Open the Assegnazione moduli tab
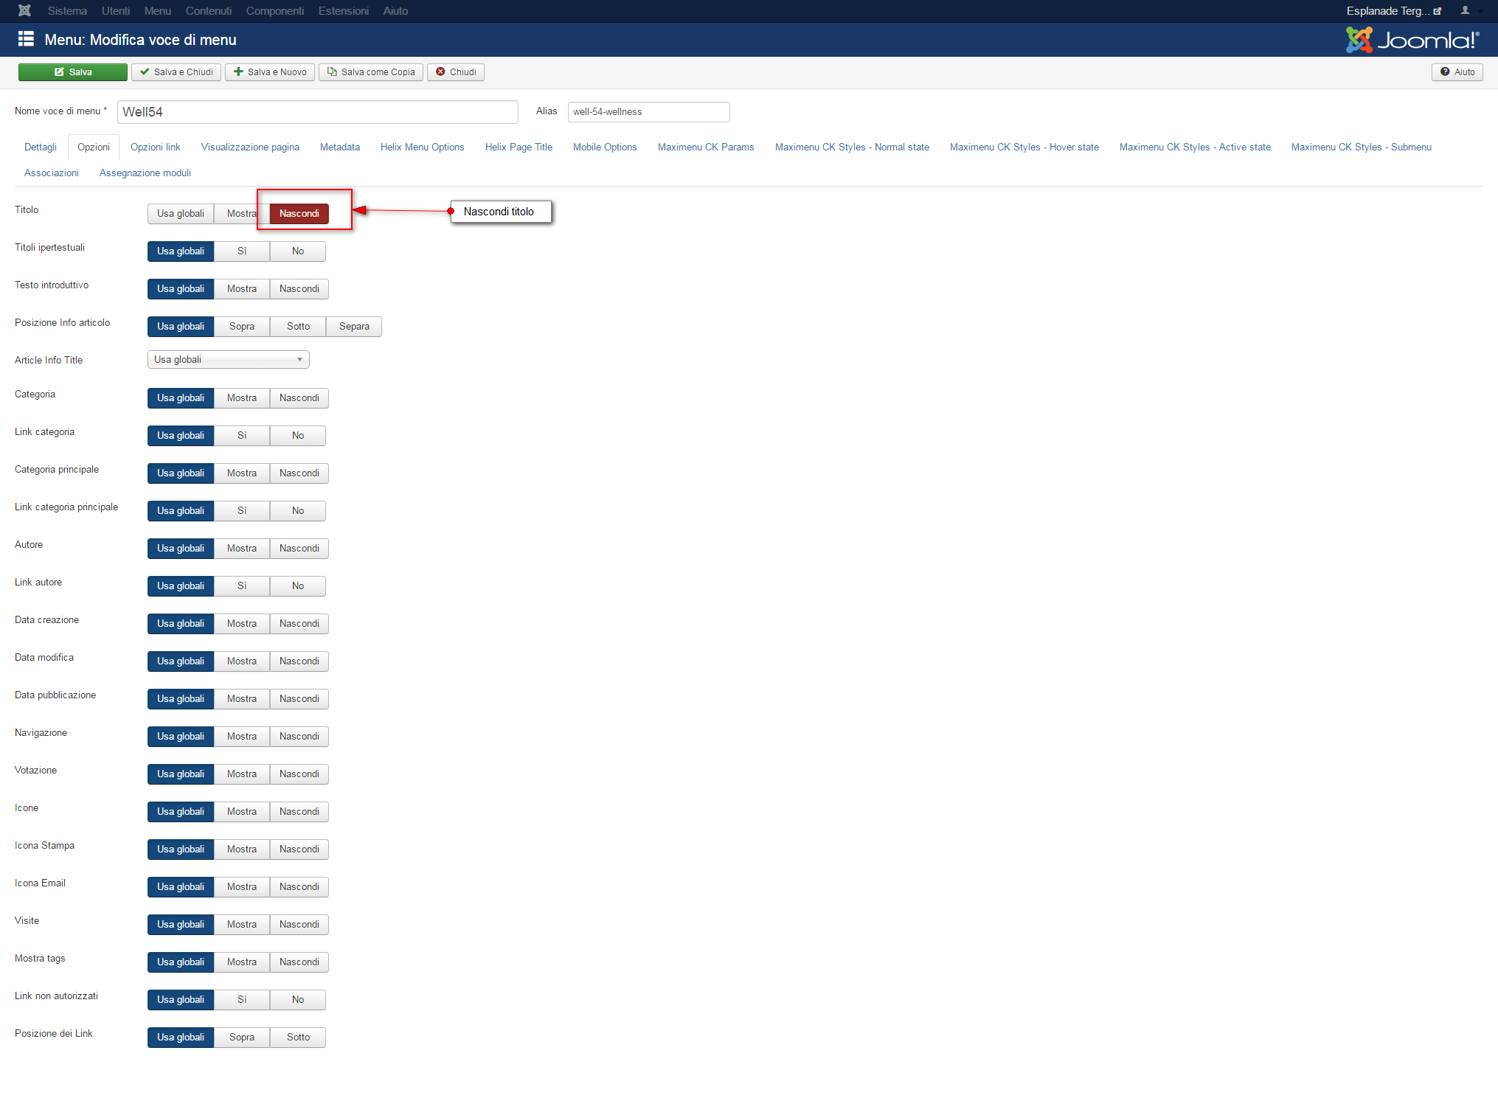1498x1098 pixels. 145,173
